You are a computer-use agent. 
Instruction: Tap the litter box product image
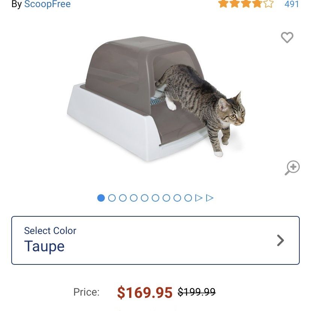(x=156, y=98)
